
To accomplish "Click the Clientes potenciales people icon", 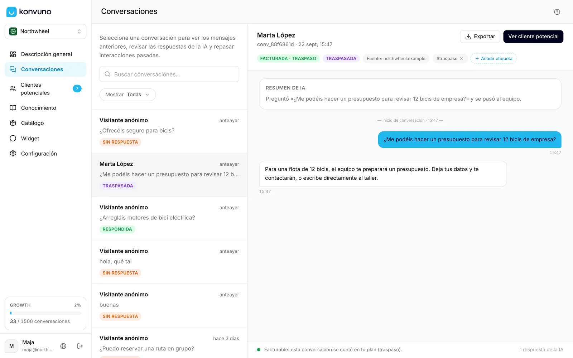I will (13, 89).
